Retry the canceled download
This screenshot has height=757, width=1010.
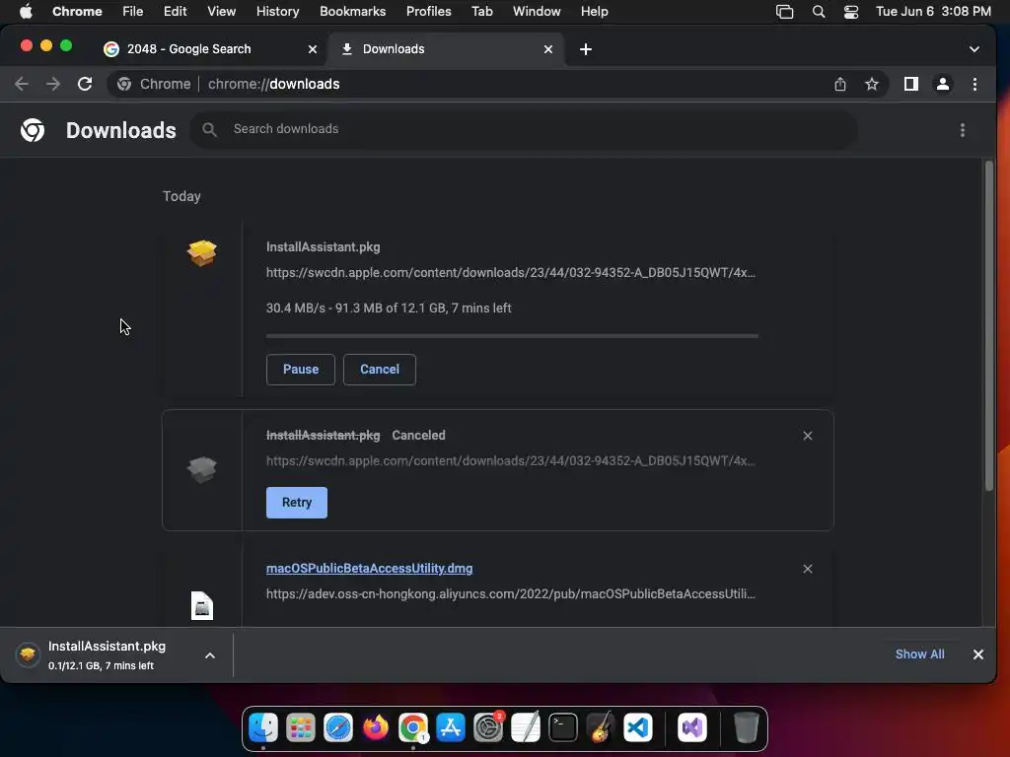pos(296,503)
